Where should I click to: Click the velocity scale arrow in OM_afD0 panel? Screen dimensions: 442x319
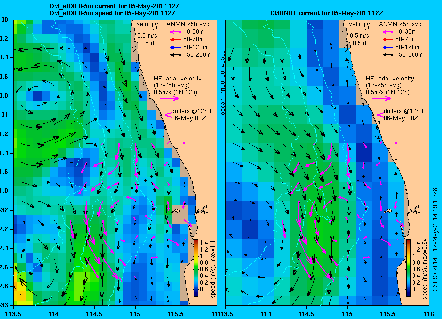click(148, 28)
